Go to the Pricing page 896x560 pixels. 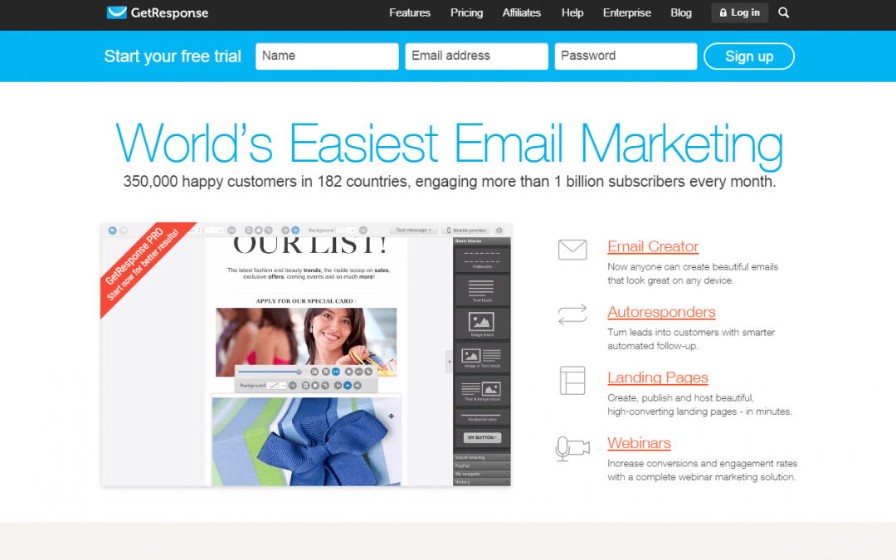tap(466, 12)
